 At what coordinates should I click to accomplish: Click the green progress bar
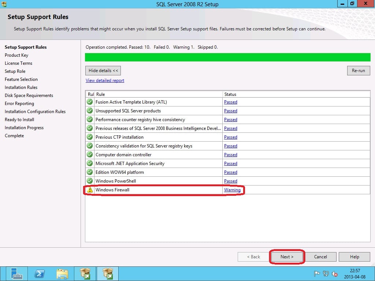(228, 57)
